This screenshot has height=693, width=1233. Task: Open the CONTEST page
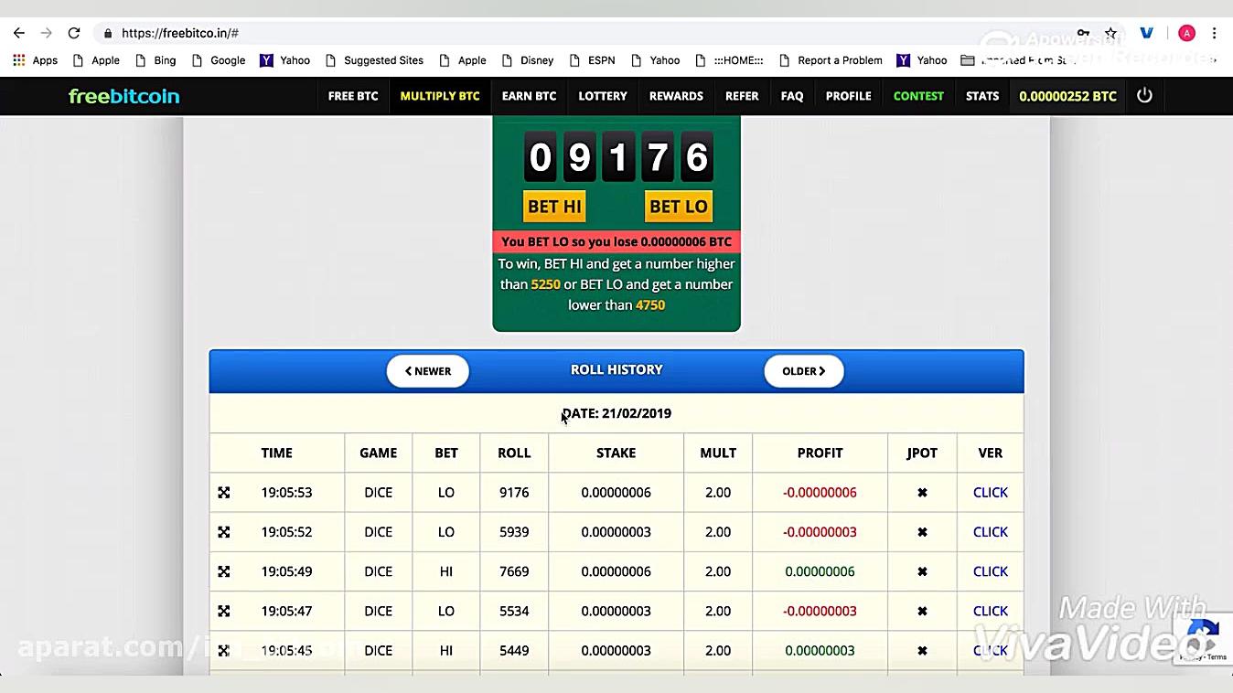tap(918, 96)
